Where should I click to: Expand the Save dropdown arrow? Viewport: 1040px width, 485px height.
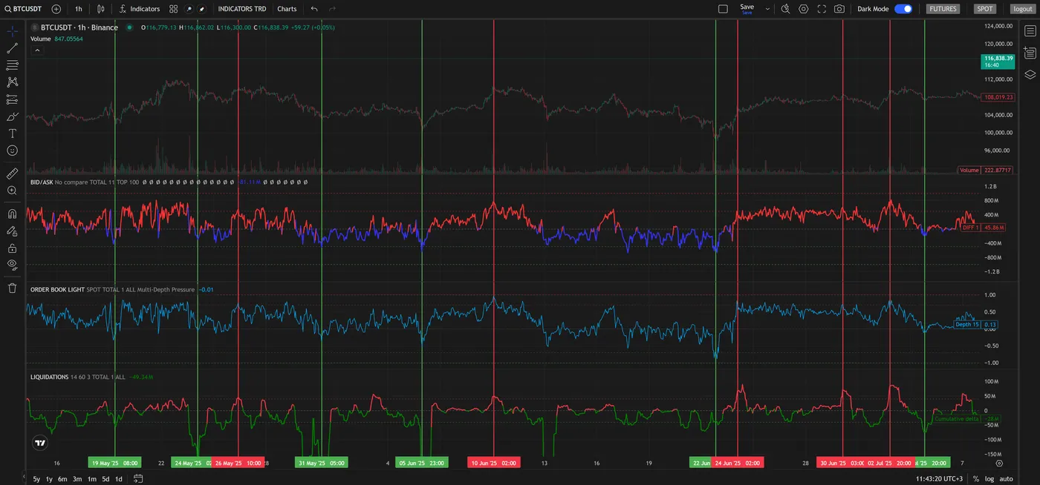coord(767,9)
